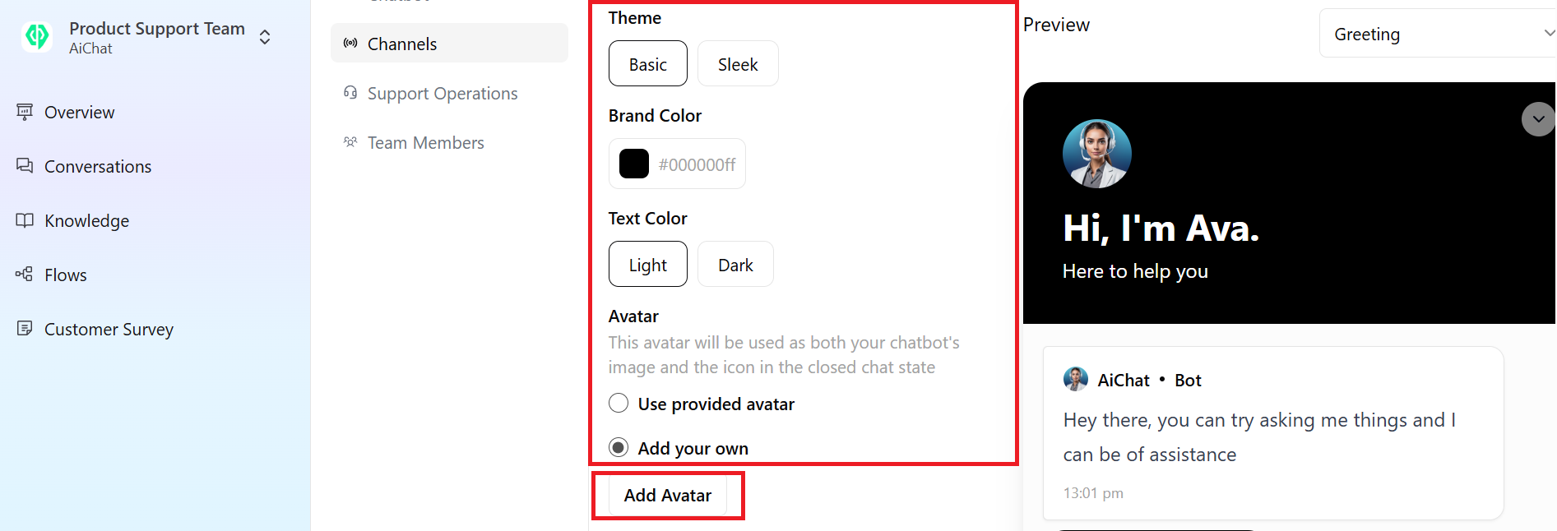This screenshot has height=531, width=1557.
Task: Navigate to the Knowledge section
Action: coord(86,220)
